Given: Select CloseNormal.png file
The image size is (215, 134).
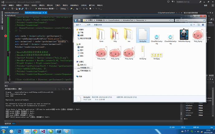Looking at the screenshot, I should pos(157,39).
